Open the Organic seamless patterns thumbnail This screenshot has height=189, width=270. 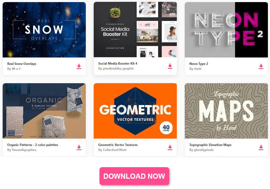(x=44, y=111)
